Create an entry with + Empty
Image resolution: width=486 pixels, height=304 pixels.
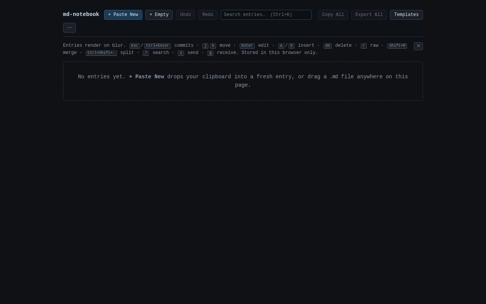(159, 15)
